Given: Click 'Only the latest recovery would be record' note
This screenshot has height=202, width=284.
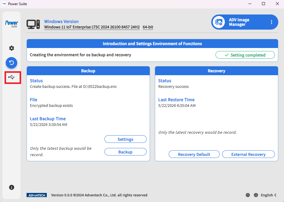Looking at the screenshot, I should tap(197, 133).
